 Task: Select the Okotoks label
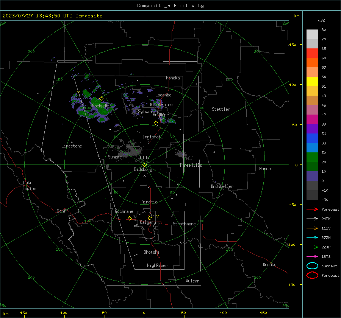pos(152,252)
